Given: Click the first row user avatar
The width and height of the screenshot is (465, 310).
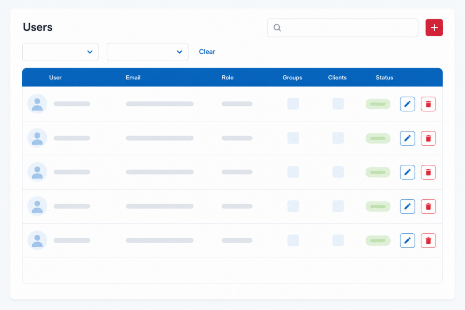Looking at the screenshot, I should coord(37,104).
